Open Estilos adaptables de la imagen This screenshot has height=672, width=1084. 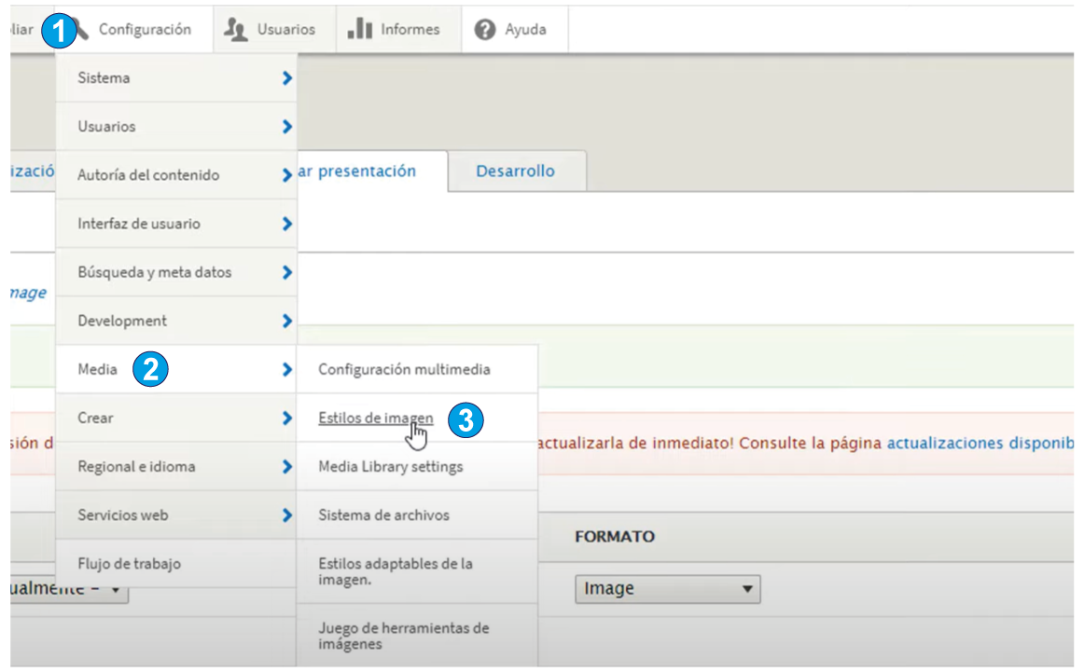click(417, 572)
